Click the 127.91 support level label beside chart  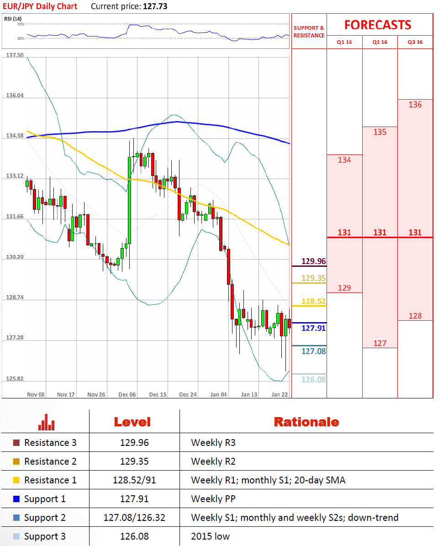[x=313, y=328]
